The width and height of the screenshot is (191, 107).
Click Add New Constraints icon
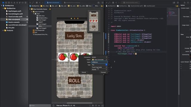pos(96,106)
